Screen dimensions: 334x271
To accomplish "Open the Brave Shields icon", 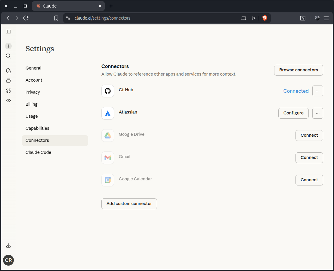I will click(264, 18).
